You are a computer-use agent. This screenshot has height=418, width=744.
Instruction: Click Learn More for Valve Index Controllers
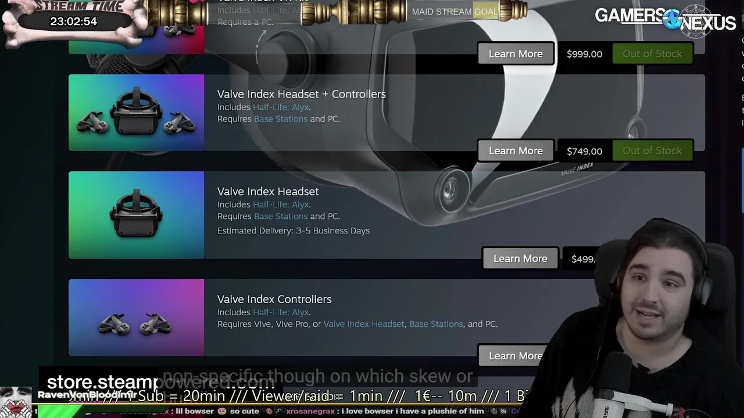(512, 356)
